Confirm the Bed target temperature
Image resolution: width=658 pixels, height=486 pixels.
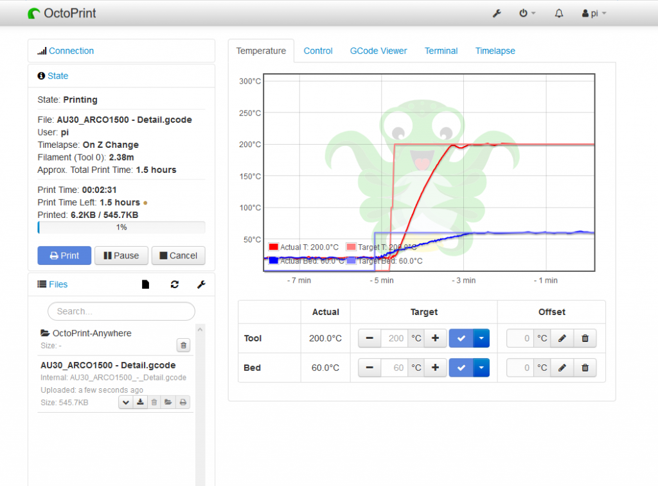461,368
